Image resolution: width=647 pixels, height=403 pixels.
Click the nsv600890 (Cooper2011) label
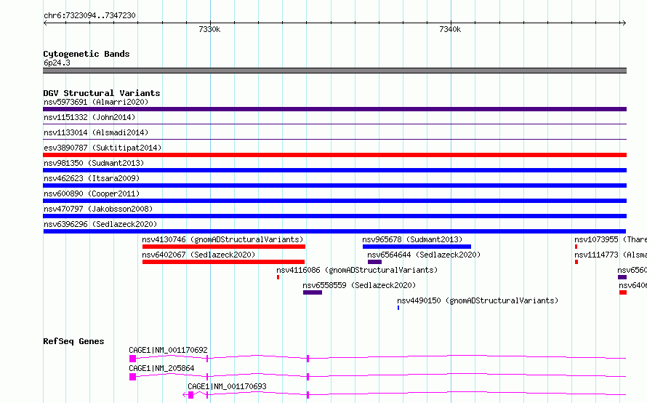pyautogui.click(x=92, y=193)
